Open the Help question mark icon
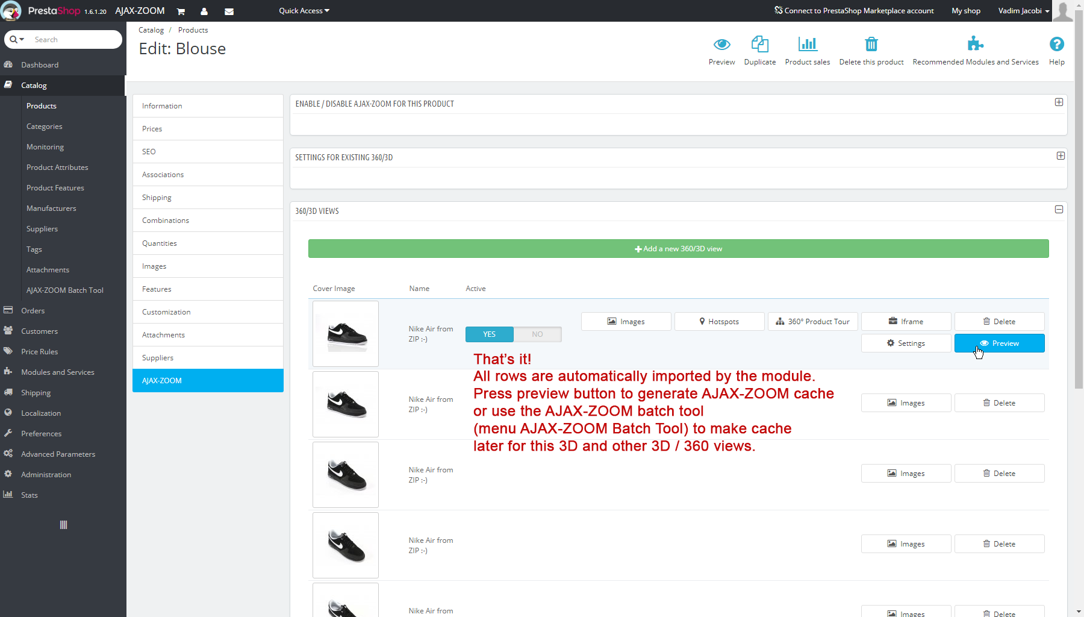The image size is (1084, 617). [1057, 44]
